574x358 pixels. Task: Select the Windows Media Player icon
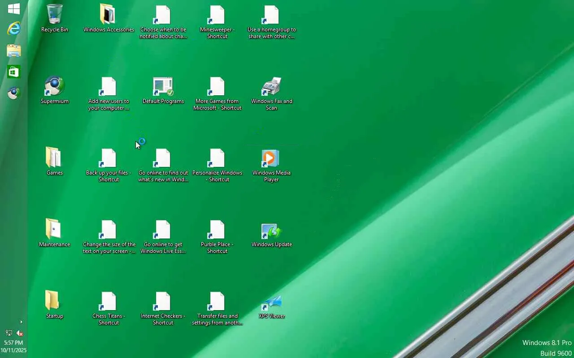coord(271,165)
